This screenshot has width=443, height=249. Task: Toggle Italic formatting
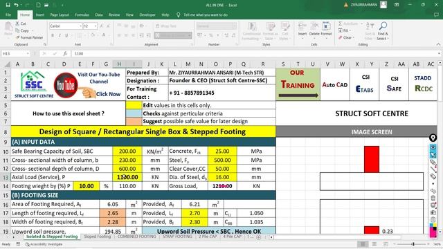(60, 35)
